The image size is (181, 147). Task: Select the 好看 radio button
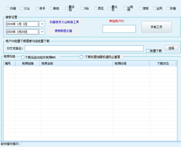pos(168,8)
